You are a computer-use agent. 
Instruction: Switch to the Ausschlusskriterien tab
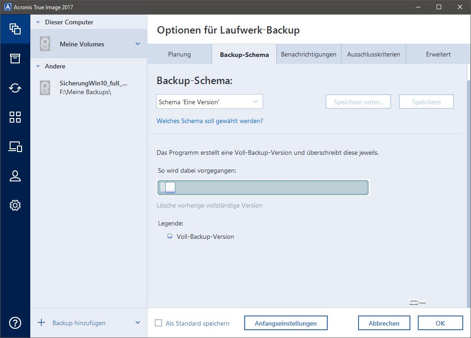point(373,54)
